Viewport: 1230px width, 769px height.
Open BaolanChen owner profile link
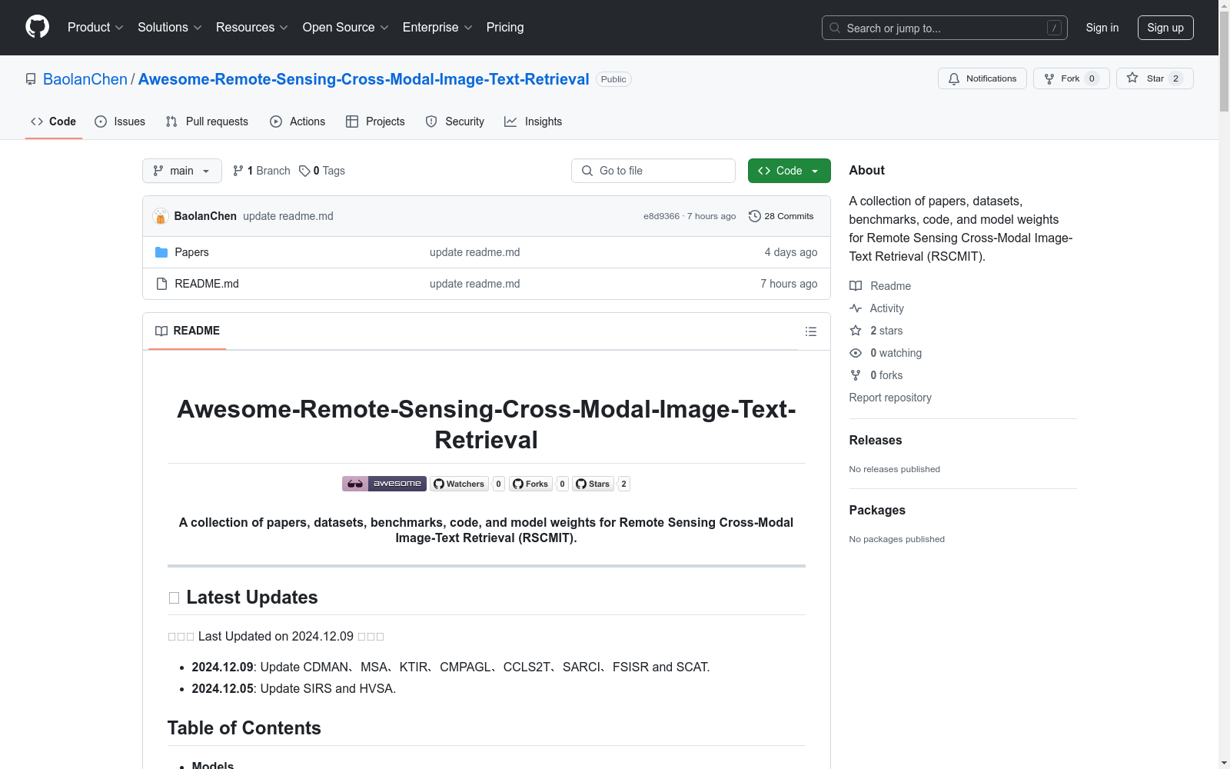85,79
